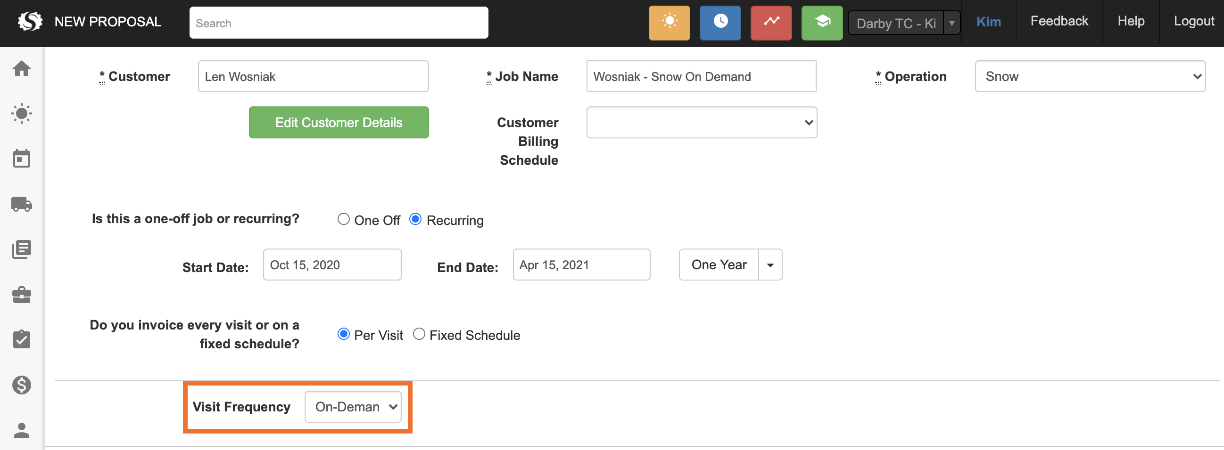Open the red trend-line chart button
The image size is (1224, 450).
tap(771, 23)
